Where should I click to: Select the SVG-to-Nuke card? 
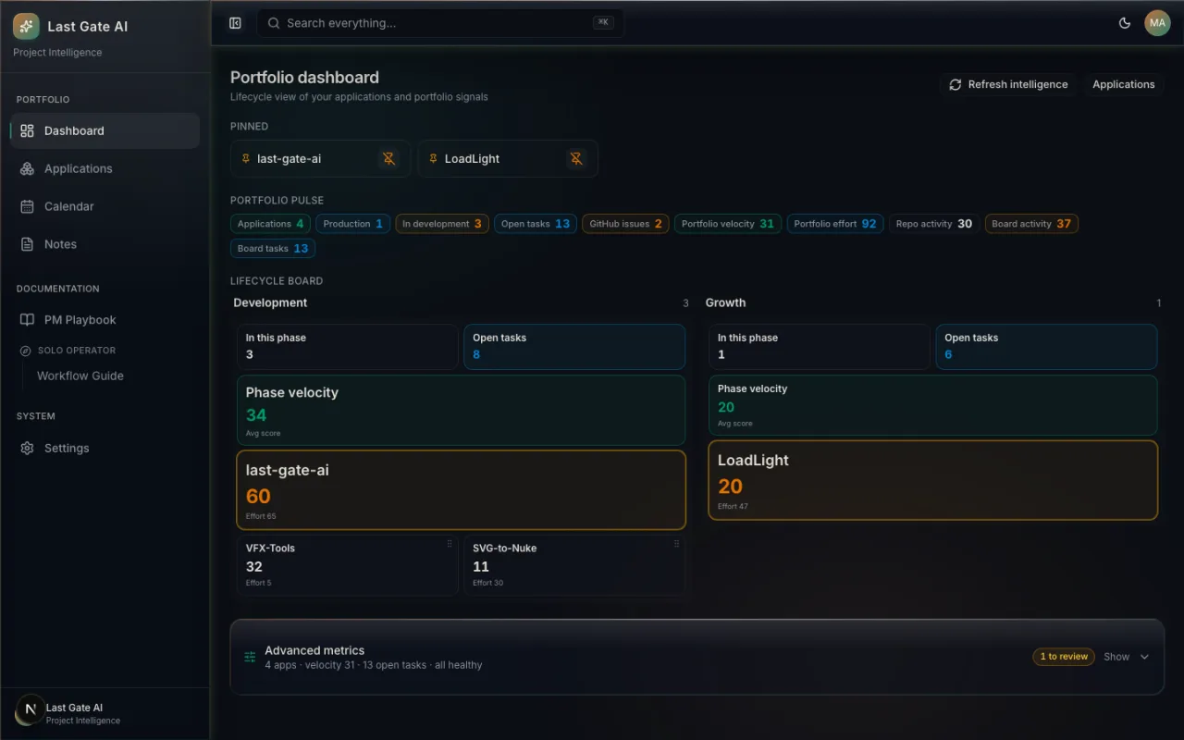click(573, 564)
